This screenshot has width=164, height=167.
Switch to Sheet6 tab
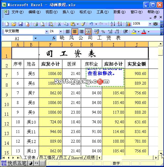coord(77,158)
